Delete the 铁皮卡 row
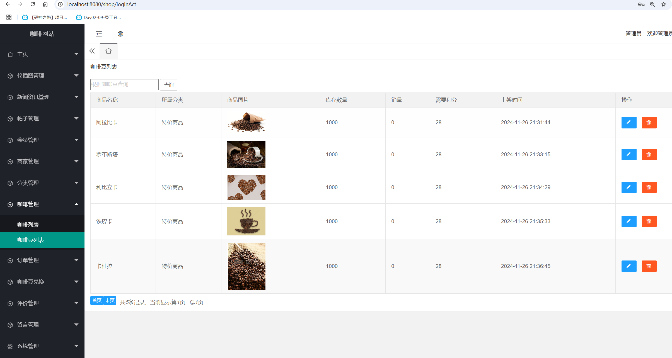Screen dimensions: 672x358 (649, 221)
